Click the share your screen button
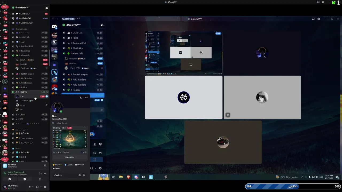The height and width of the screenshot is (192, 342). tap(25, 179)
